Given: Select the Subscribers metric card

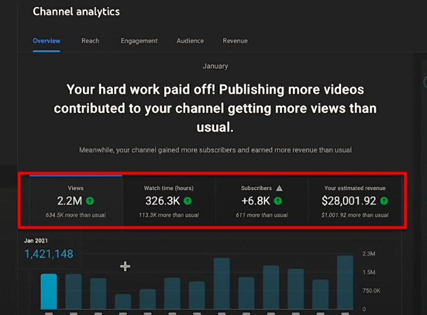Looking at the screenshot, I should point(262,201).
